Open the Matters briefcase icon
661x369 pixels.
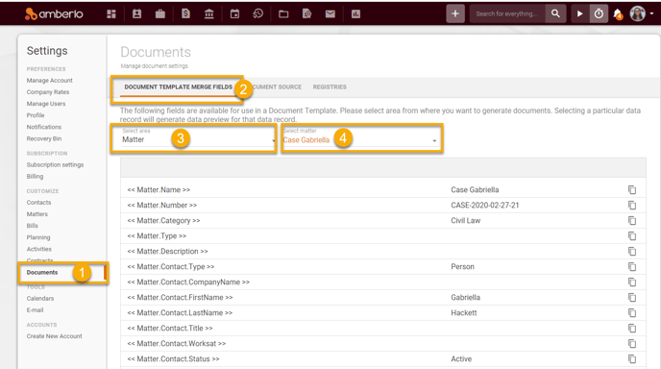pos(160,13)
